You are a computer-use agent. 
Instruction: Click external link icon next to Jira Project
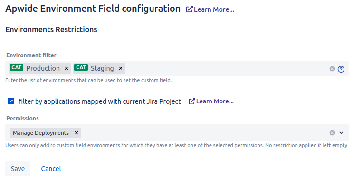coord(191,101)
